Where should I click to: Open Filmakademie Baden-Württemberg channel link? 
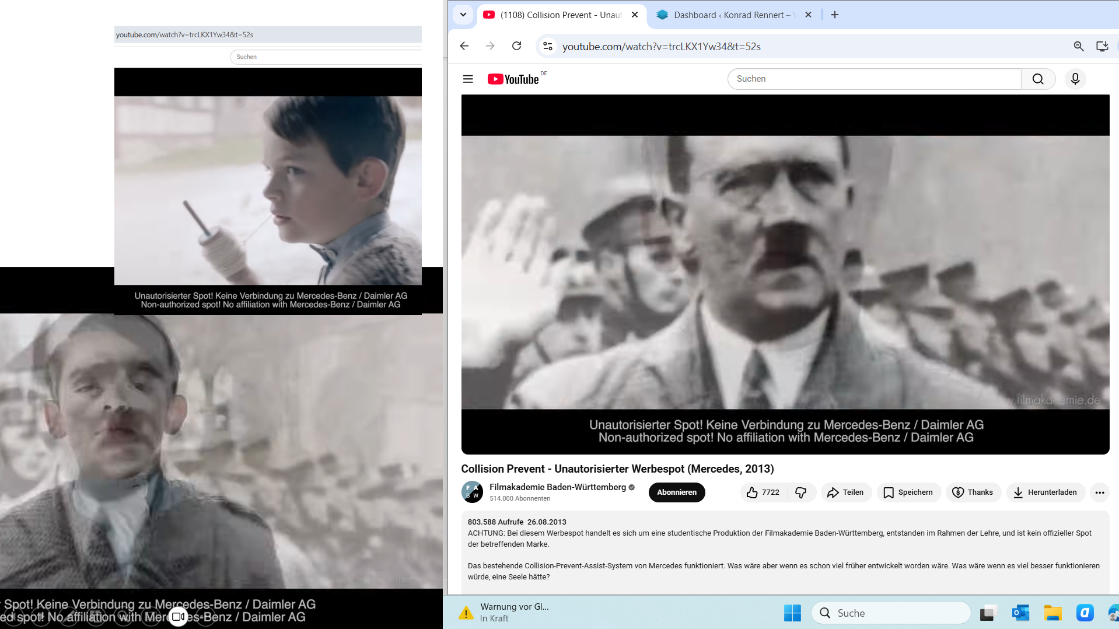click(x=557, y=487)
